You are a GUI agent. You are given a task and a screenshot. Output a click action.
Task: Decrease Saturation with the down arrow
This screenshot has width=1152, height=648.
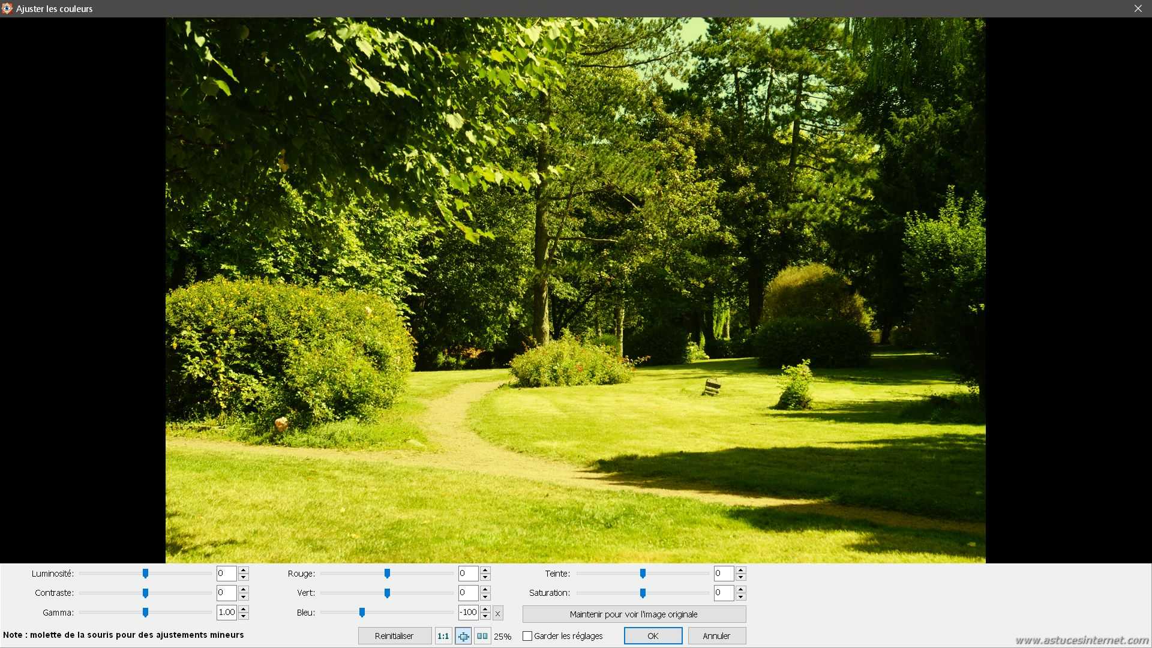[741, 597]
